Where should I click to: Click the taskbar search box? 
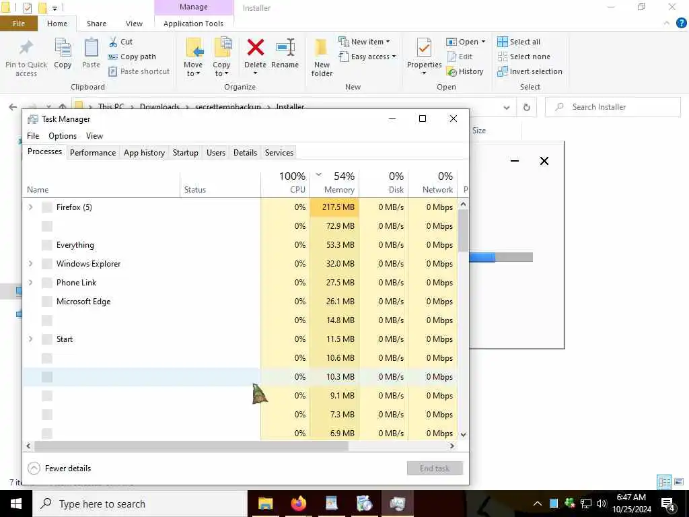140,504
